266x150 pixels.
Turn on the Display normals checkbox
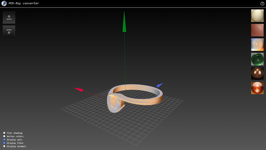point(4,146)
